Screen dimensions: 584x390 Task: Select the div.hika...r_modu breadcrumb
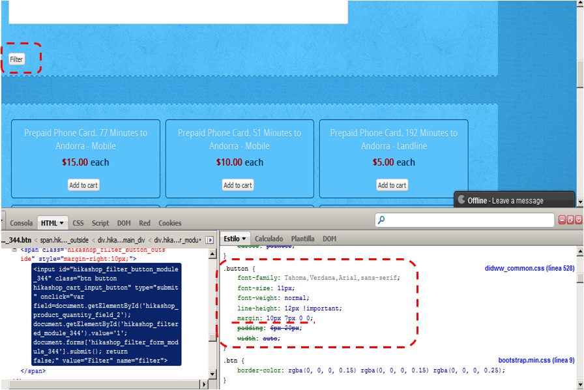[x=177, y=240]
